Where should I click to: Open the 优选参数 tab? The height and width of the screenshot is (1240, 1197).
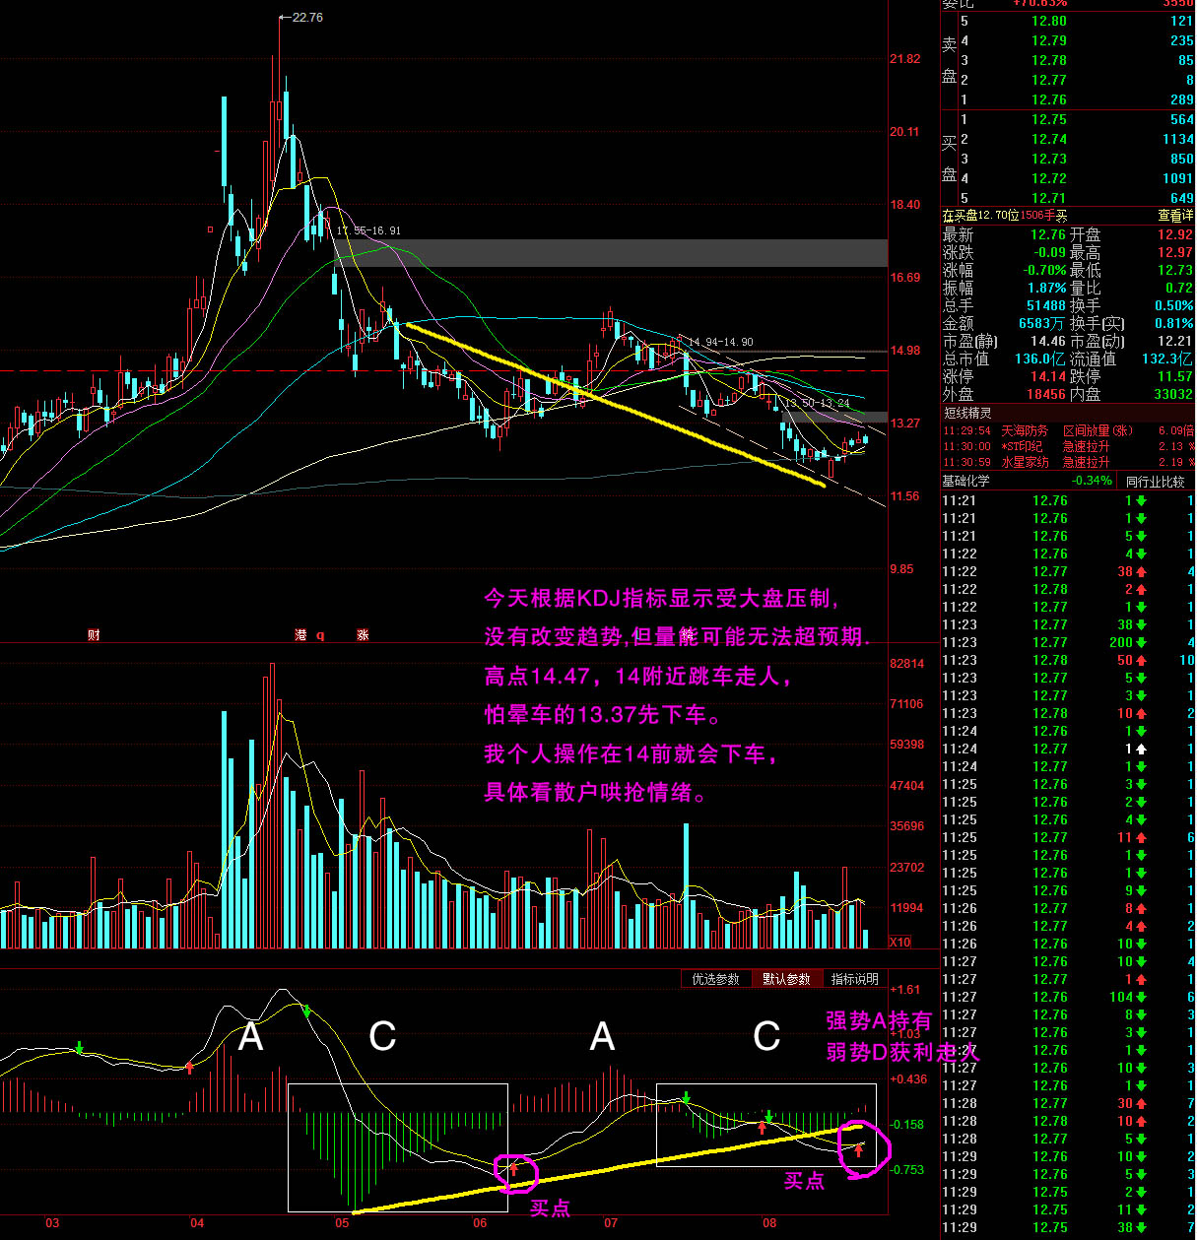tap(715, 979)
